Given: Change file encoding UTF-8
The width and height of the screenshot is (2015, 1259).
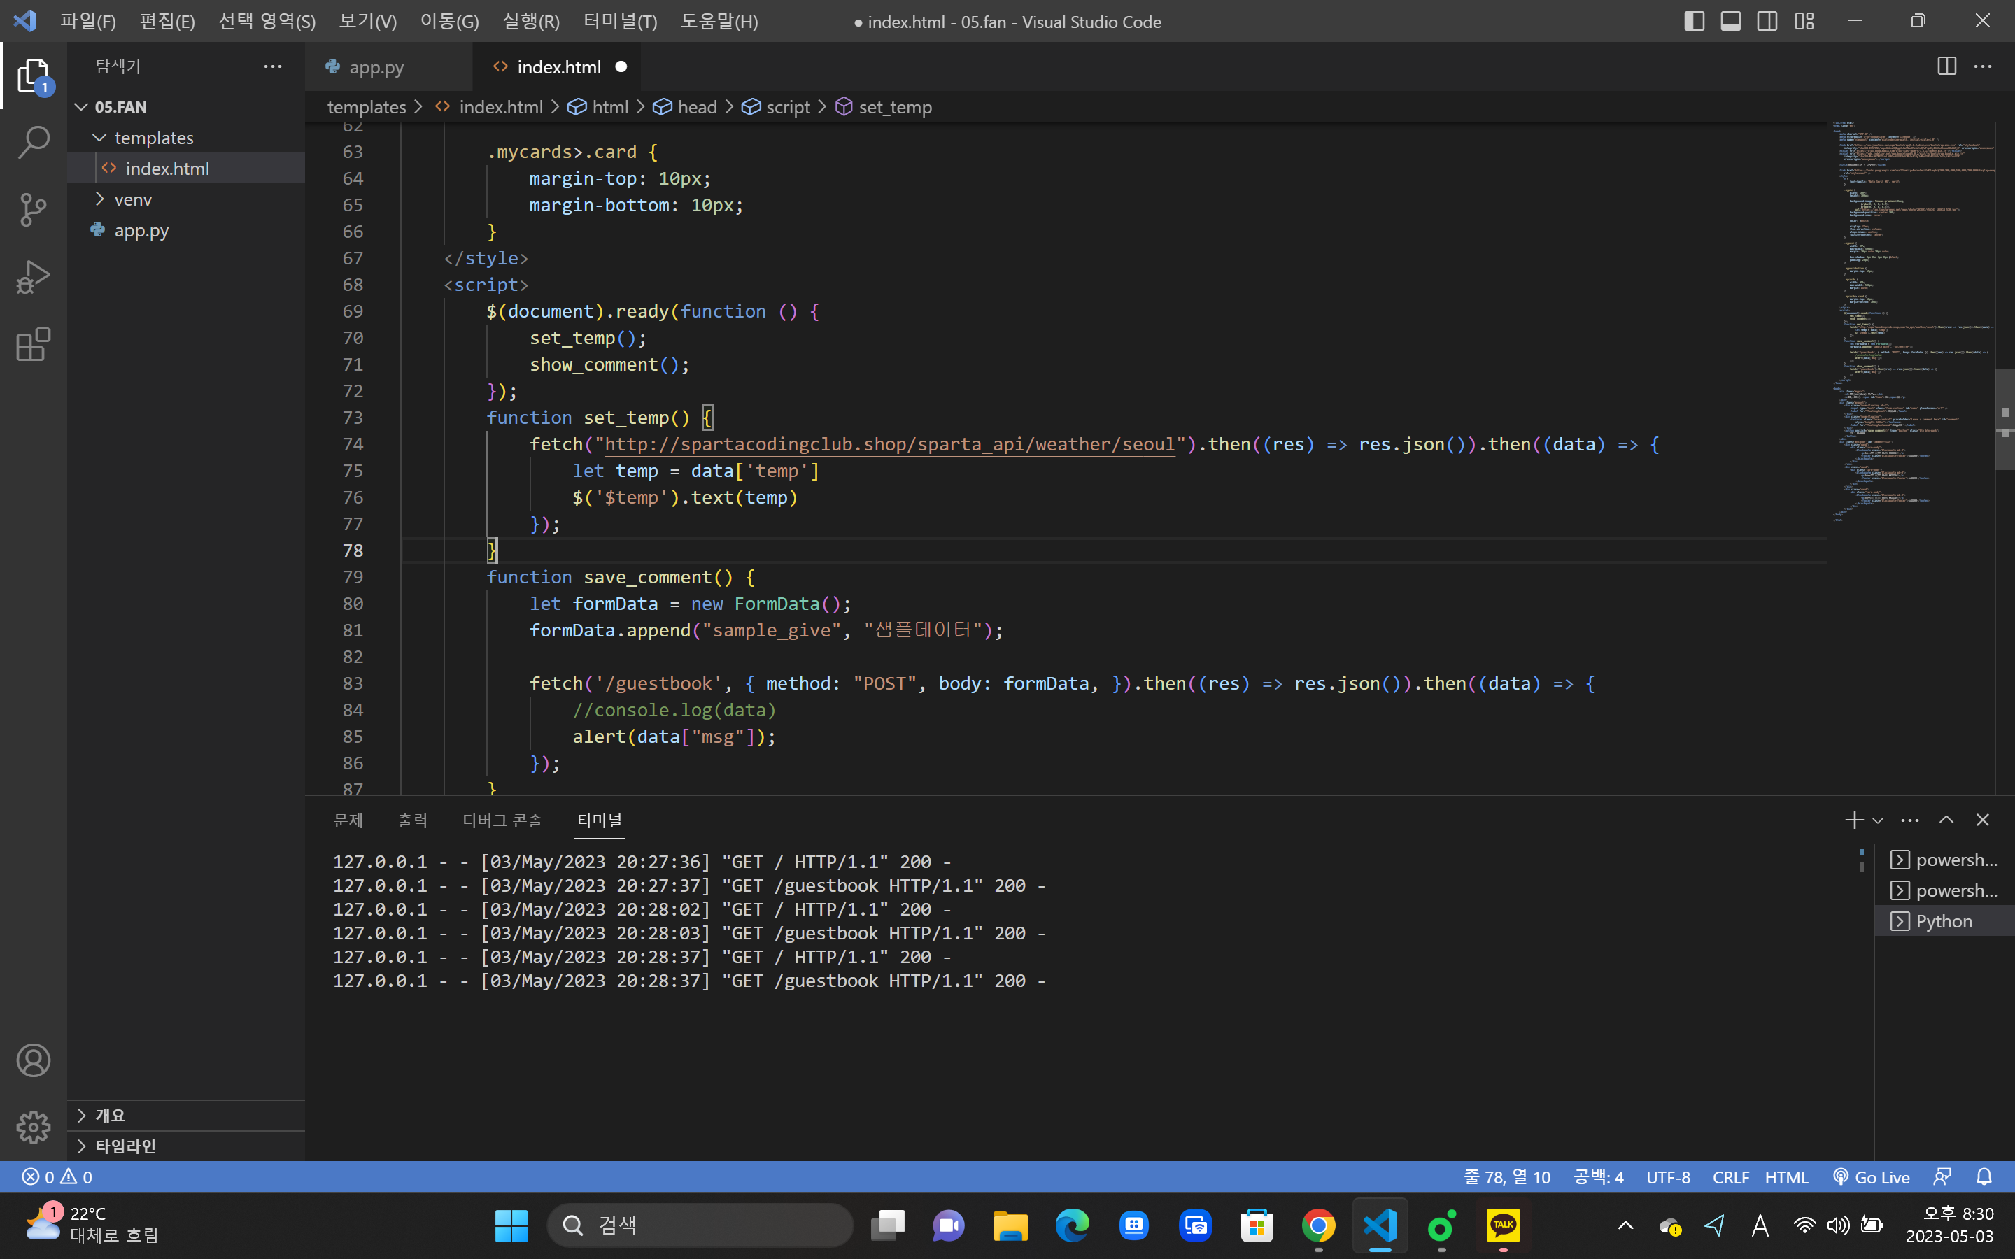Looking at the screenshot, I should click(x=1668, y=1176).
